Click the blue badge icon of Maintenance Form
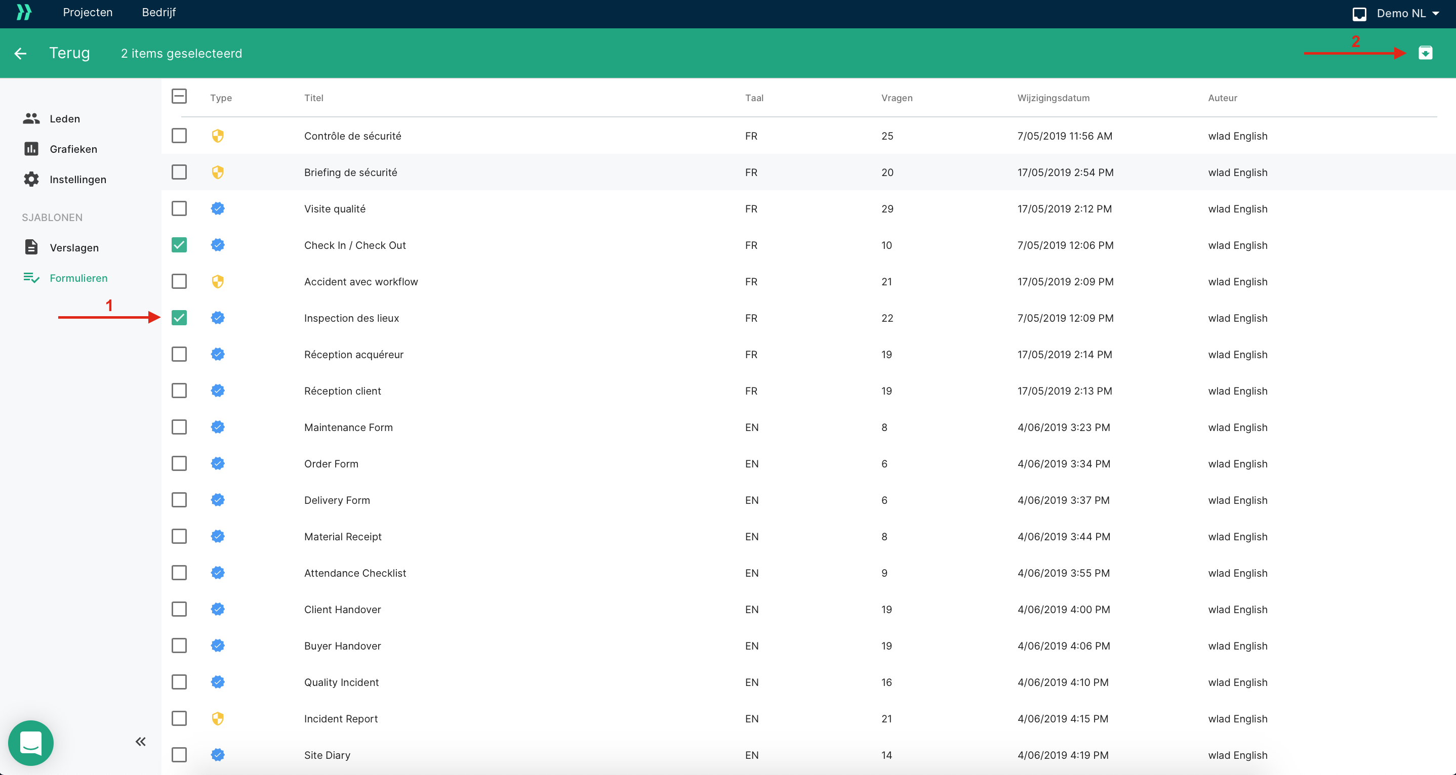This screenshot has height=775, width=1456. (218, 427)
